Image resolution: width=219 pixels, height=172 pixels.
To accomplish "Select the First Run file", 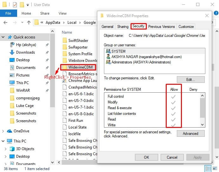I will pos(76,121).
